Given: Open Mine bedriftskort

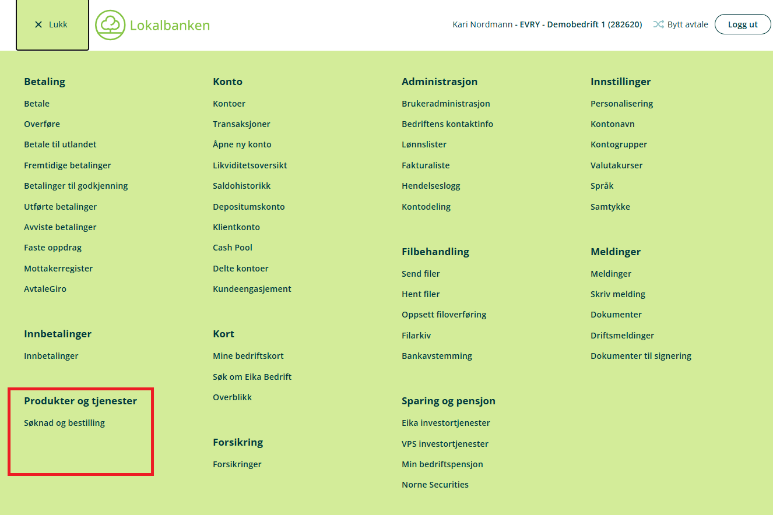Looking at the screenshot, I should tap(248, 356).
